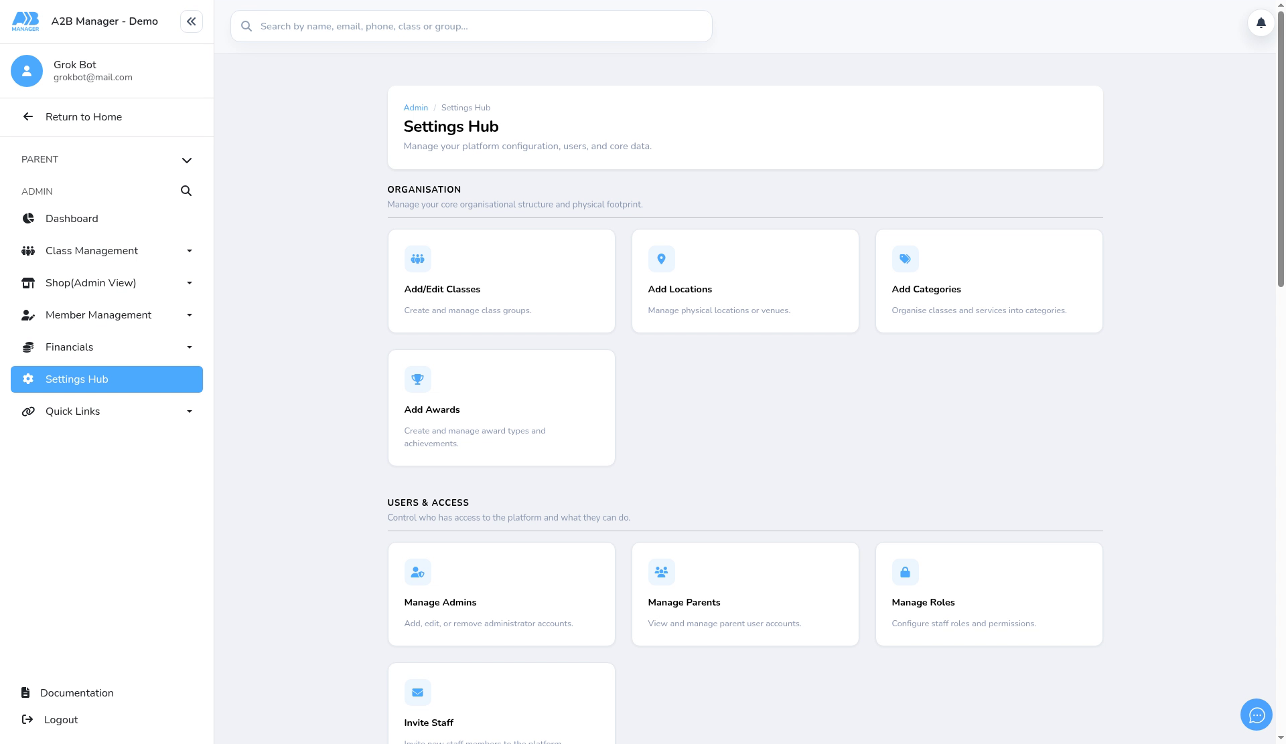Open Dashboard from the sidebar
Image resolution: width=1286 pixels, height=744 pixels.
(106, 219)
